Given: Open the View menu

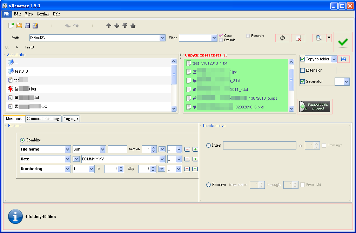Looking at the screenshot, I should 29,14.
